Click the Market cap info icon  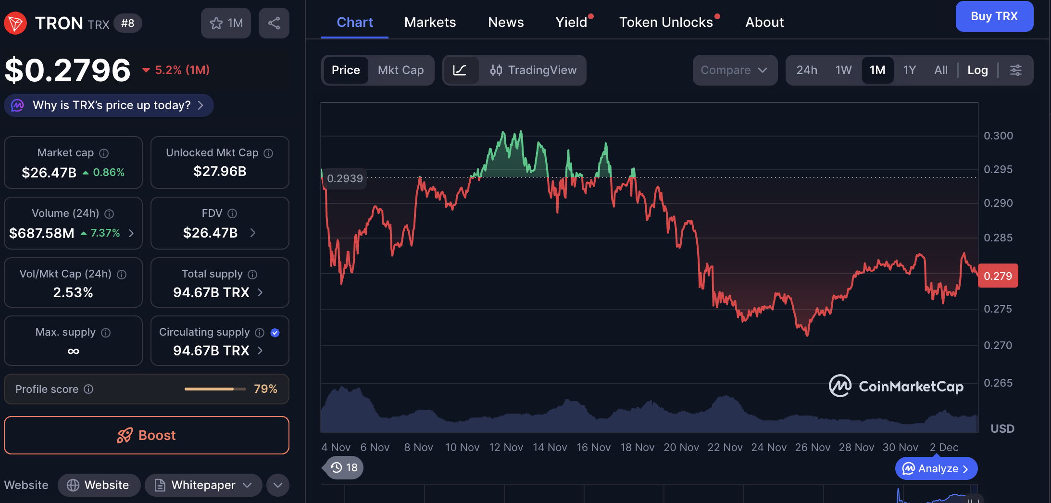pyautogui.click(x=104, y=153)
